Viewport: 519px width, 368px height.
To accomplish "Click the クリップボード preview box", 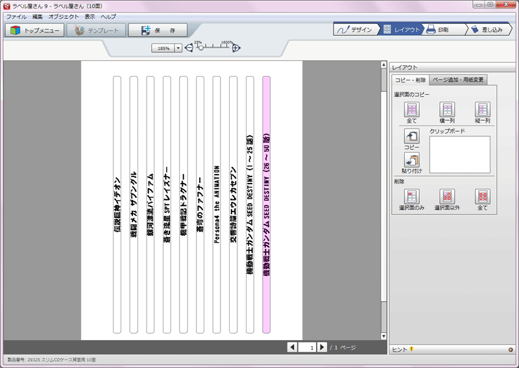I will 460,154.
